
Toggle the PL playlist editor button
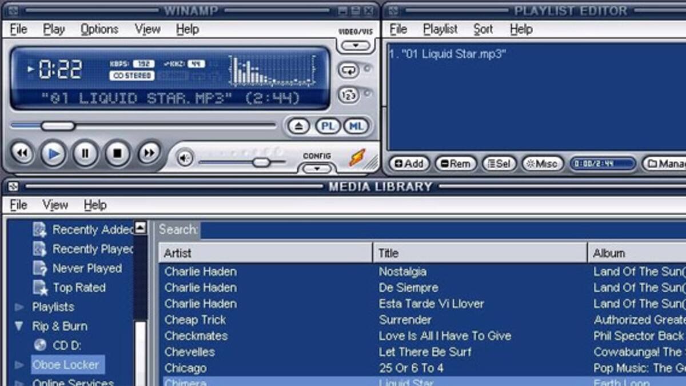pos(328,126)
